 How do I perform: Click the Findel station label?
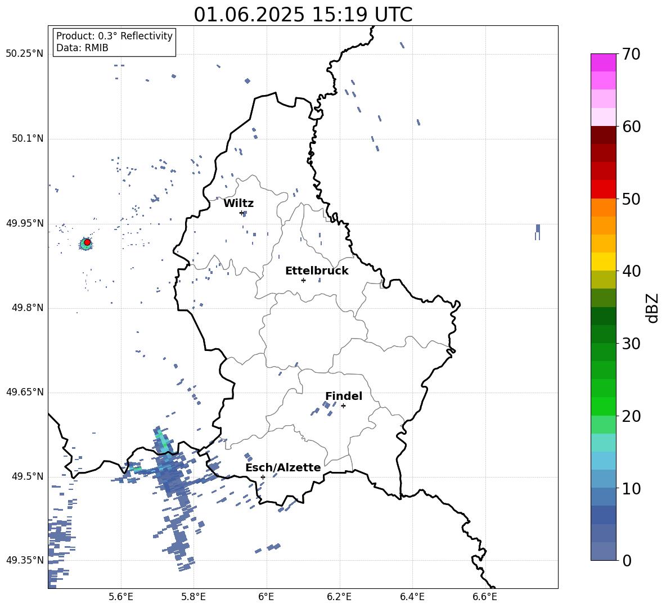click(x=344, y=396)
